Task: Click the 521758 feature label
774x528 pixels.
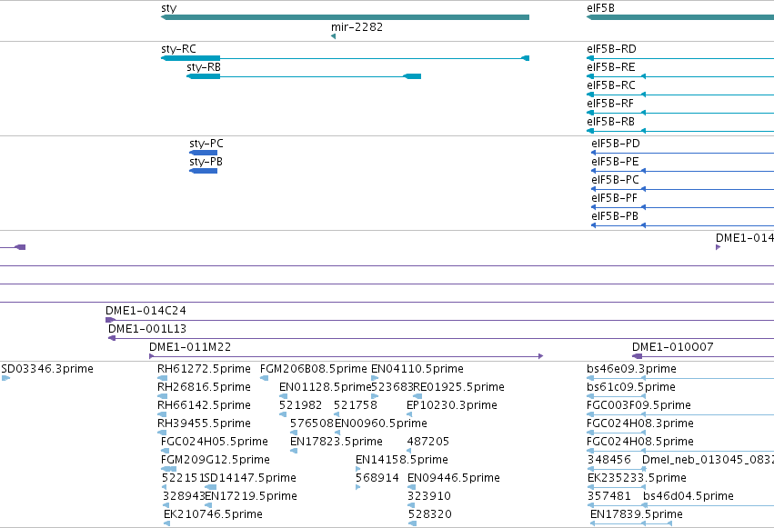Action: click(356, 405)
